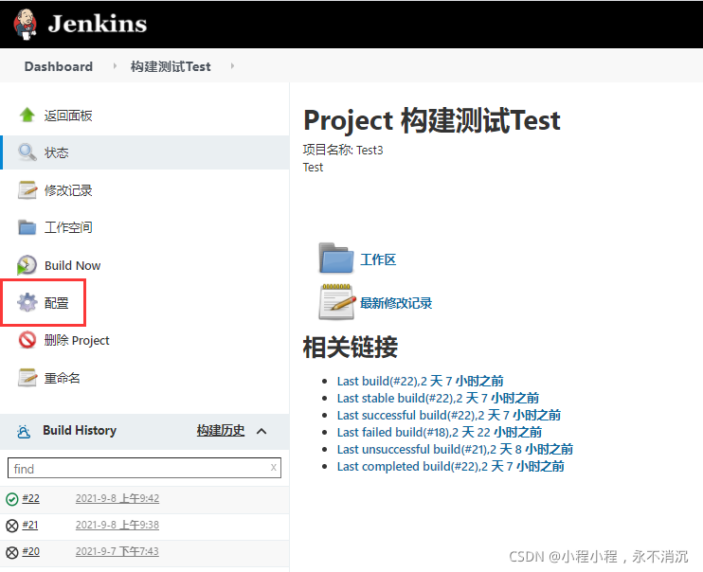Open build #20 link

31,551
